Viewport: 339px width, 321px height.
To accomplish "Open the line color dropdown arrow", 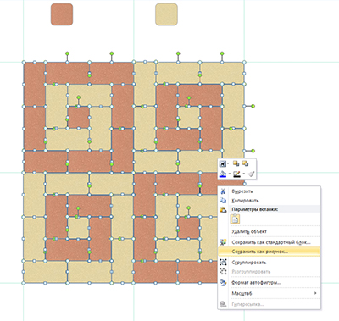I will click(244, 174).
